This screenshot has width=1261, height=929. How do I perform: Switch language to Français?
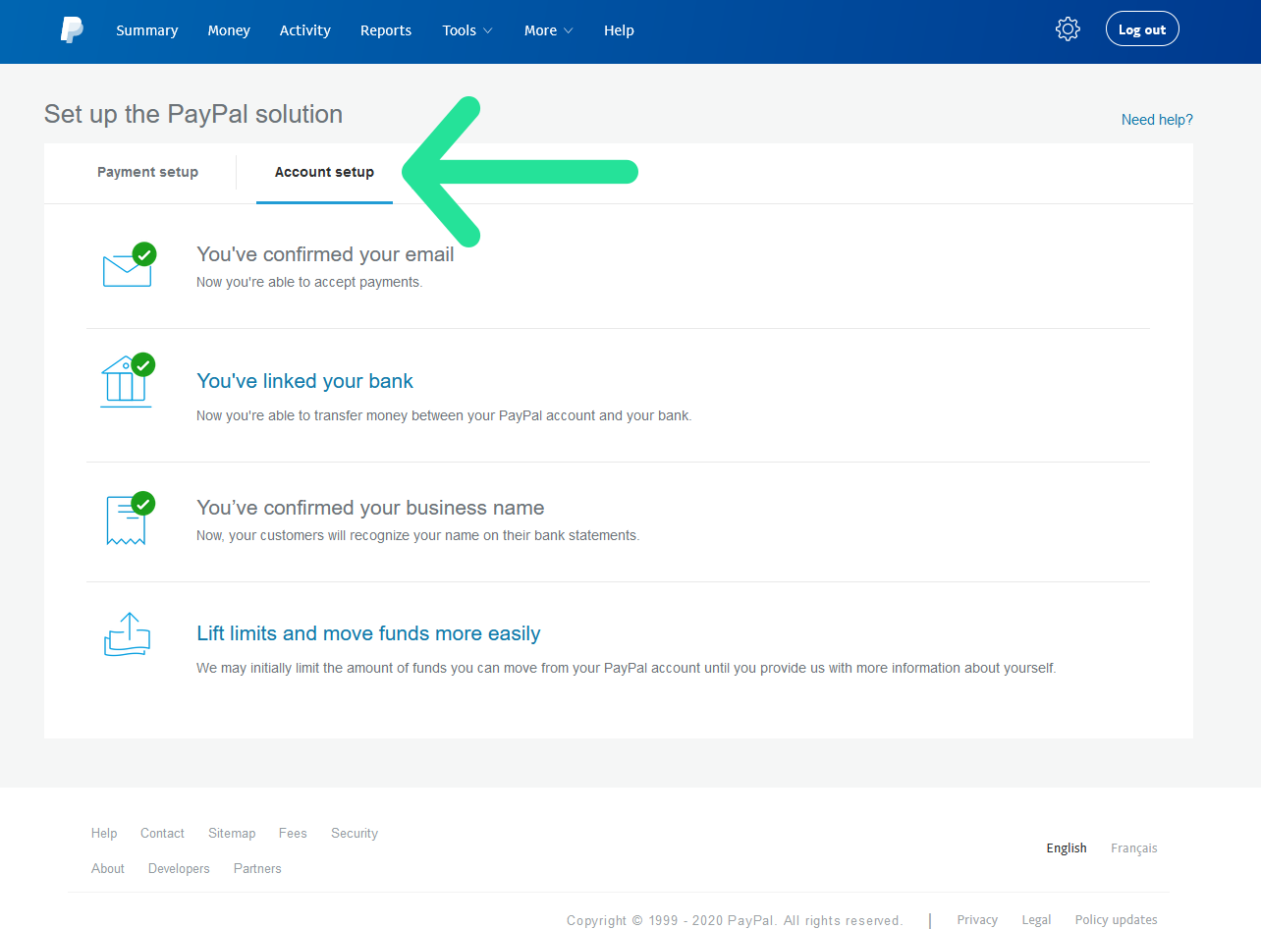click(x=1133, y=848)
